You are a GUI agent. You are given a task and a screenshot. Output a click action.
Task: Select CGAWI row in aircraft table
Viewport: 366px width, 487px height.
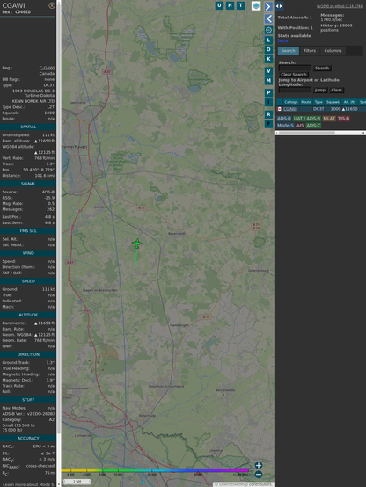pyautogui.click(x=321, y=109)
